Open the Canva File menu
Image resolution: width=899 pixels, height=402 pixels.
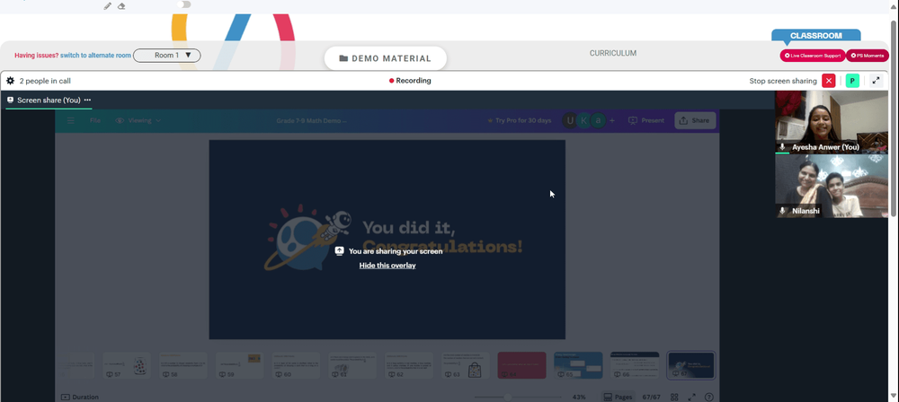tap(95, 121)
